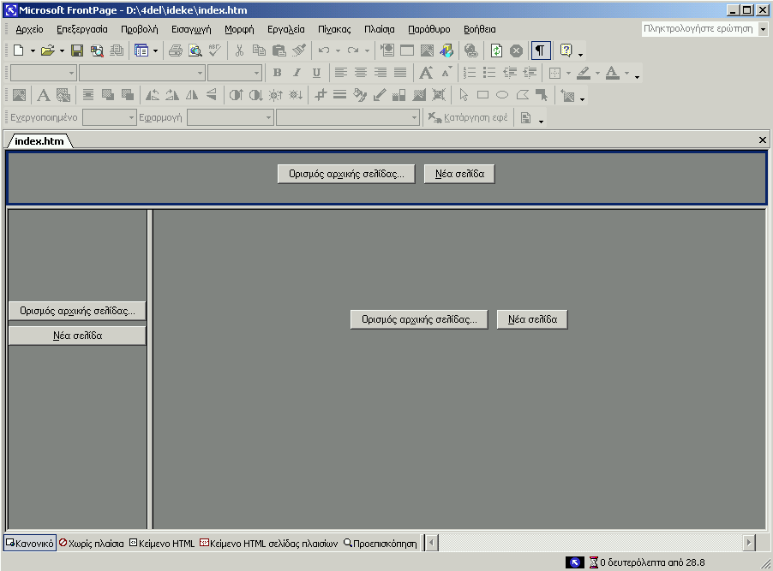Click Νέα σελίδα in the main frame
Viewport: 773px width, 571px height.
pyautogui.click(x=532, y=319)
